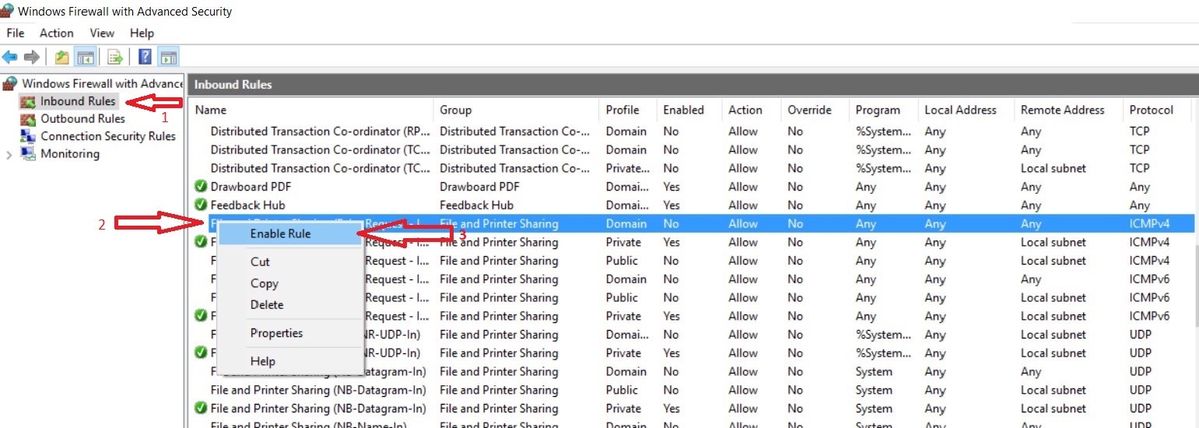Click the firewall icon in the title bar
Screen dimensions: 1199x428
point(9,11)
